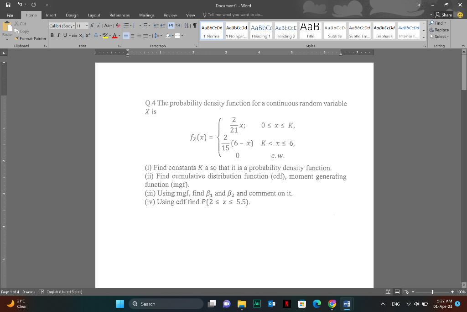This screenshot has width=467, height=312.
Task: Click the Sort icon in the Paragraph group
Action: [x=186, y=25]
